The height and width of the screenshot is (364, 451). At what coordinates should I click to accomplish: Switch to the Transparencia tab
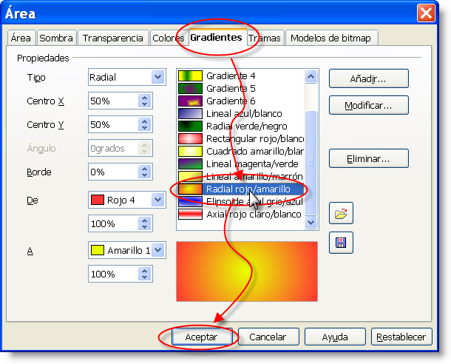click(x=112, y=38)
